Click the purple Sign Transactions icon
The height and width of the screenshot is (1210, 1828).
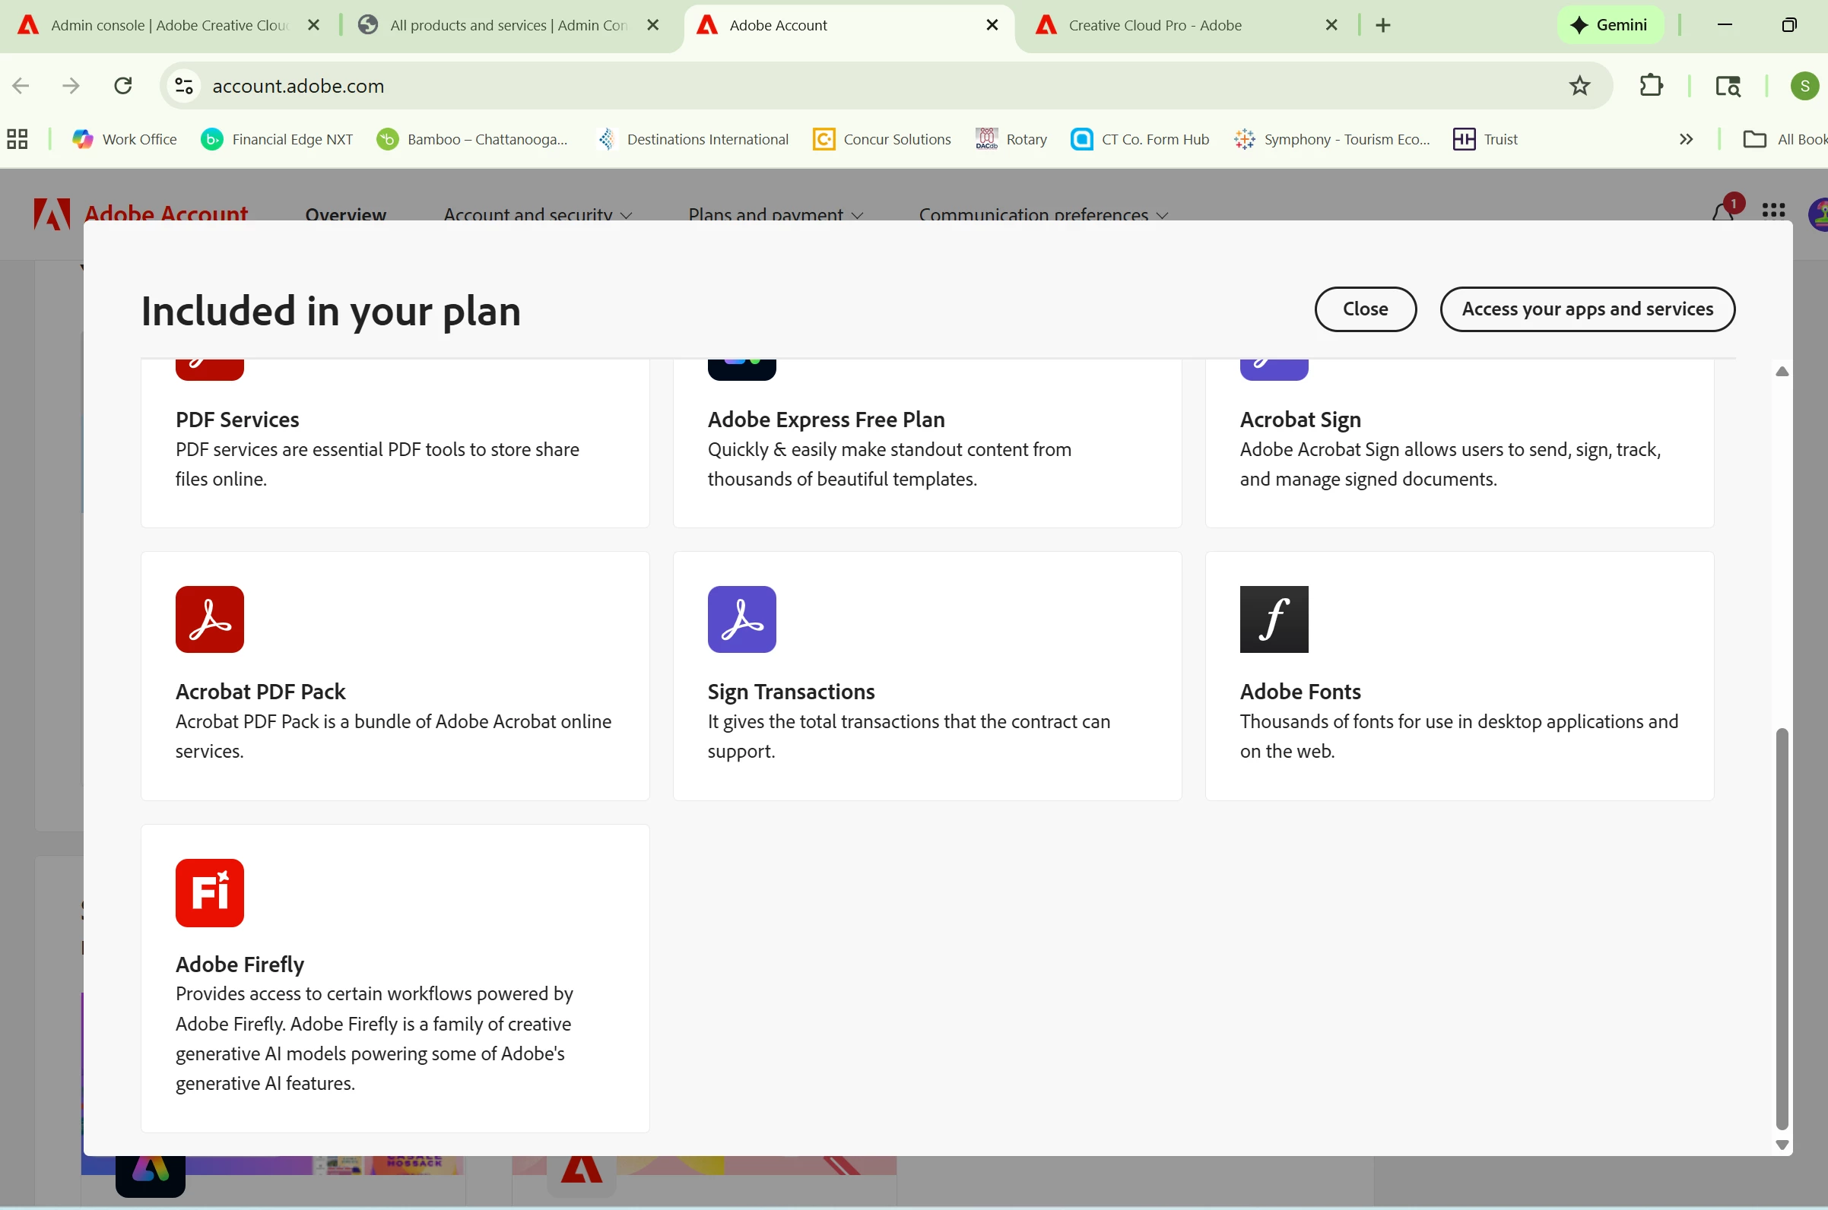(741, 619)
